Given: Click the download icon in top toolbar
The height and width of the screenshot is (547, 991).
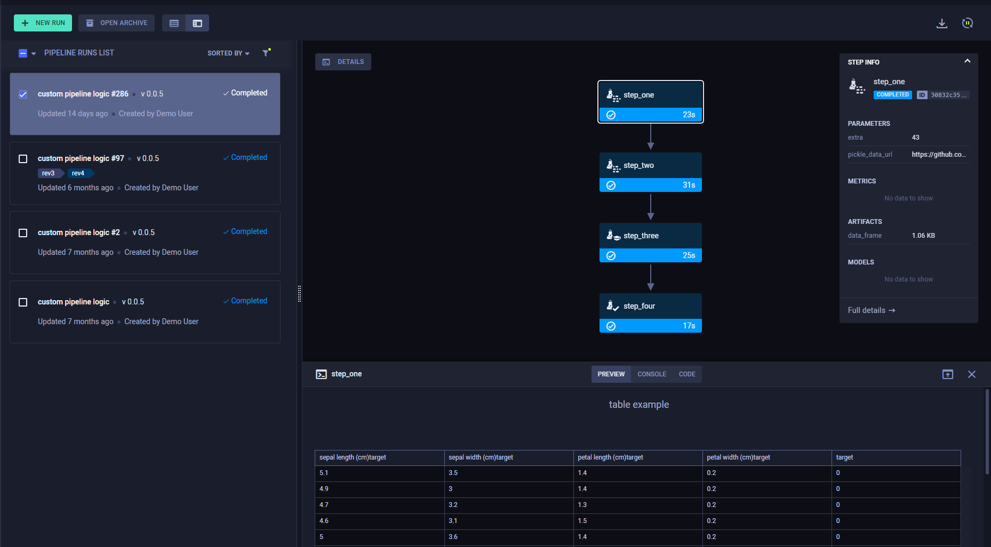Looking at the screenshot, I should point(941,23).
